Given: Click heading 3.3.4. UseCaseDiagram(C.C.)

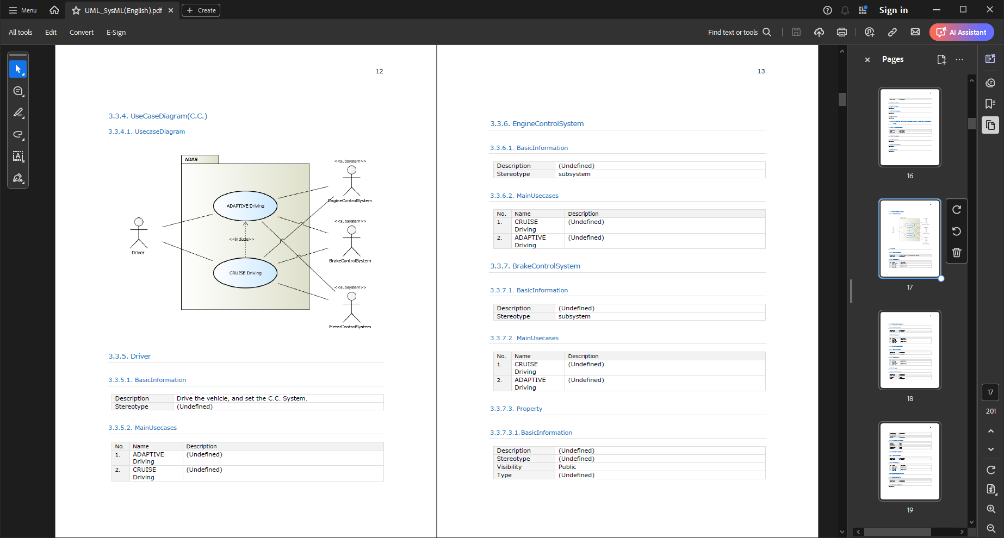Looking at the screenshot, I should pyautogui.click(x=158, y=116).
